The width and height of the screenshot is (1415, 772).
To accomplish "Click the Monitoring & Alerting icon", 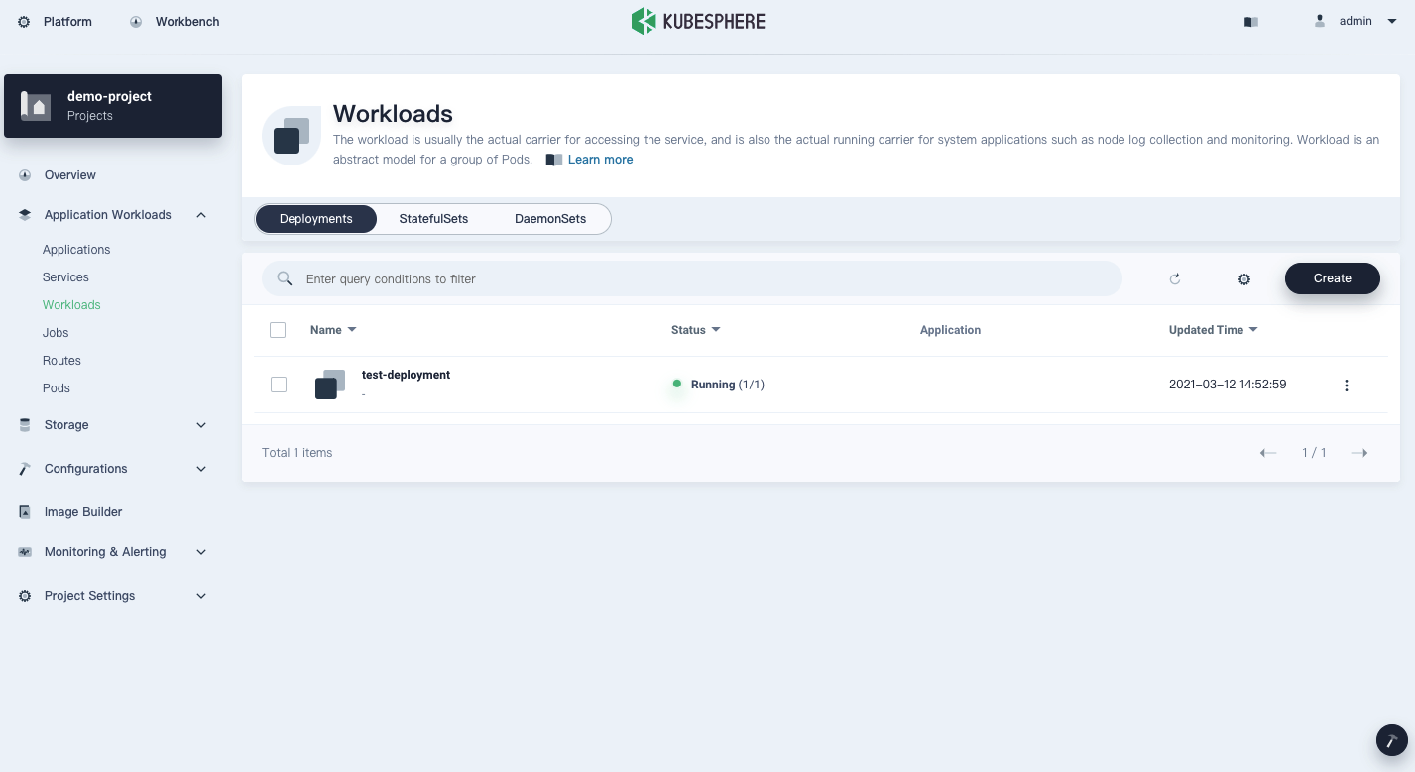I will pyautogui.click(x=25, y=552).
